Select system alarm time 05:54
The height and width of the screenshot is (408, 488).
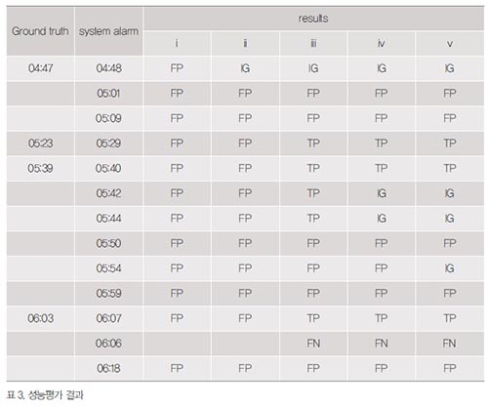coord(108,268)
